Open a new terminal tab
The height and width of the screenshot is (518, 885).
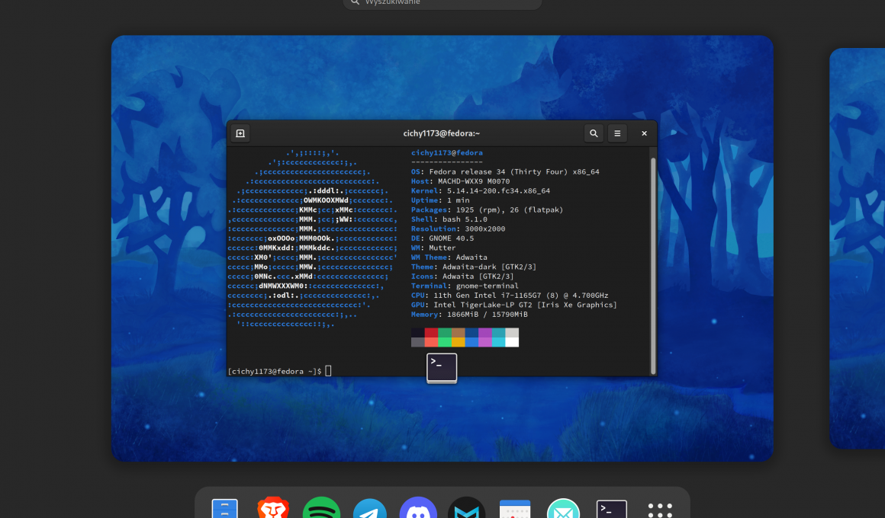240,133
